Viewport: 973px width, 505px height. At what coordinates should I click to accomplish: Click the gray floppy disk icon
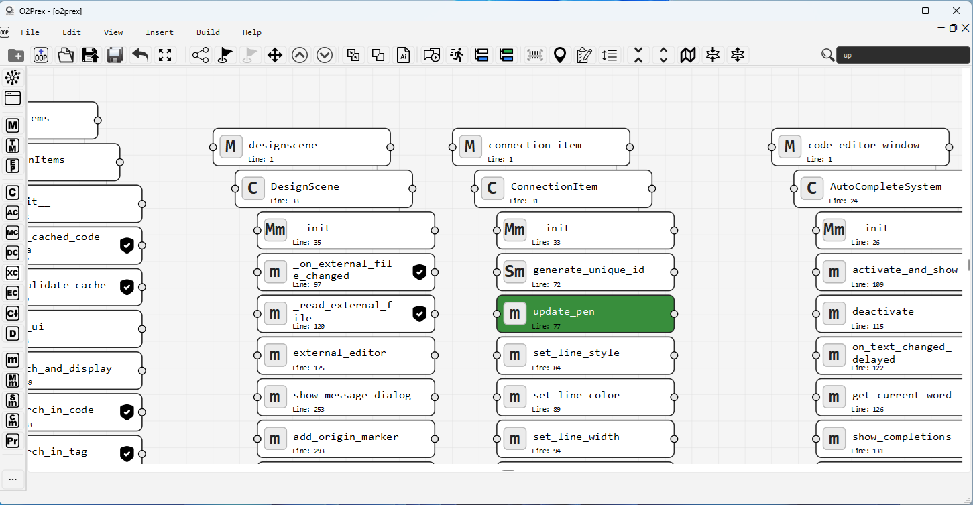115,55
